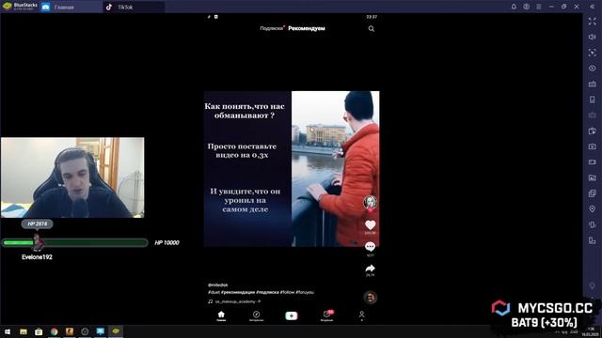Open the #рекомендации hashtag

click(x=238, y=292)
